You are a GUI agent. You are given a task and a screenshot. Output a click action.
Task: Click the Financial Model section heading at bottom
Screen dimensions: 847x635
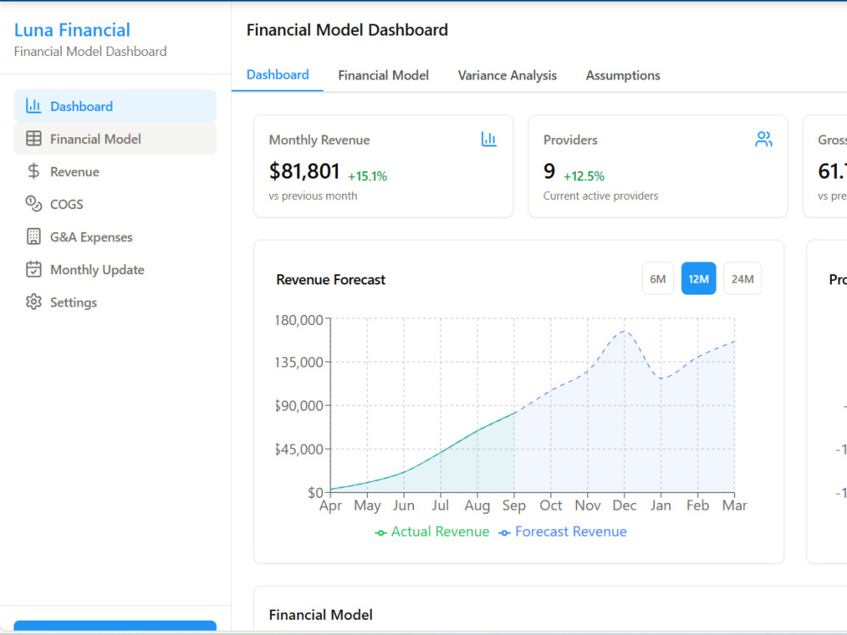pos(321,615)
